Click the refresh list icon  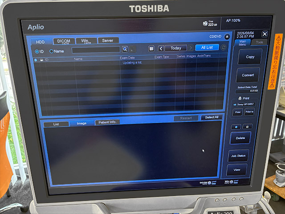point(224,47)
